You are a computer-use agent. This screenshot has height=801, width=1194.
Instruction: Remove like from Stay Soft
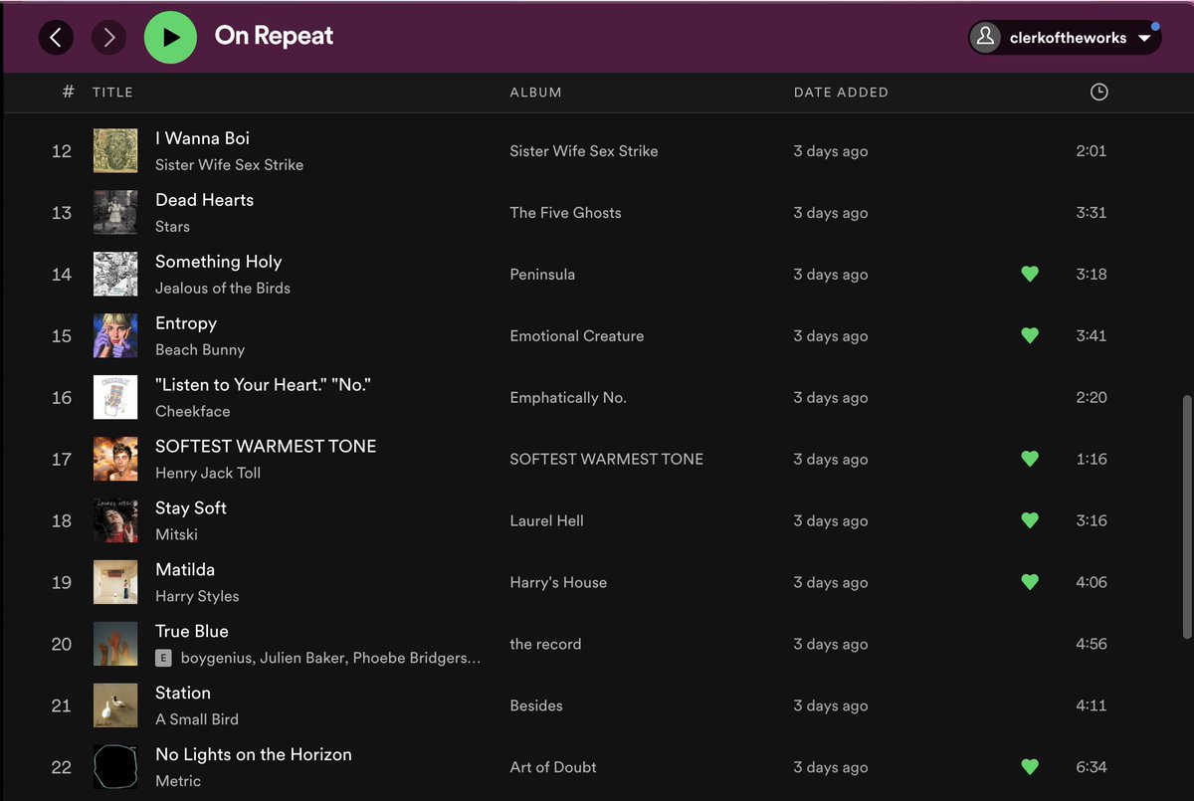click(x=1030, y=520)
